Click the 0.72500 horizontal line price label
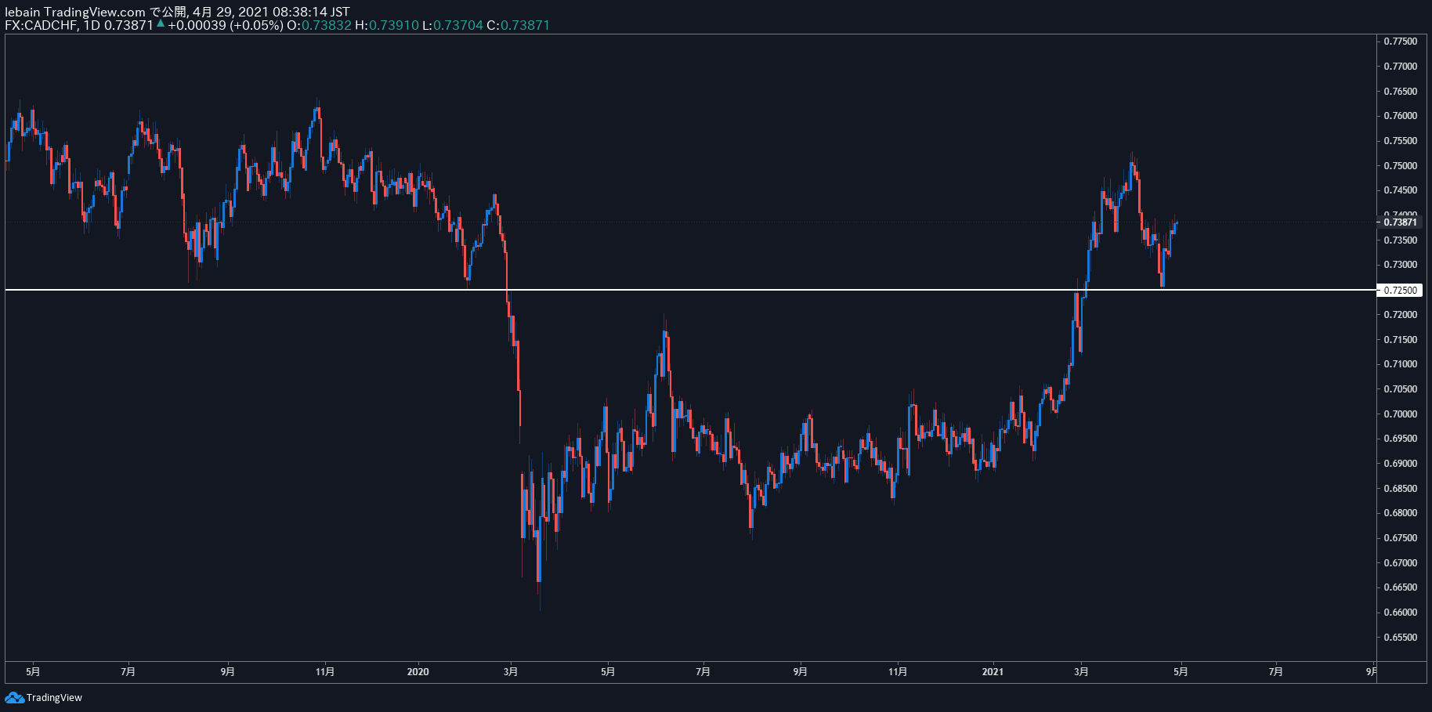 click(x=1400, y=290)
